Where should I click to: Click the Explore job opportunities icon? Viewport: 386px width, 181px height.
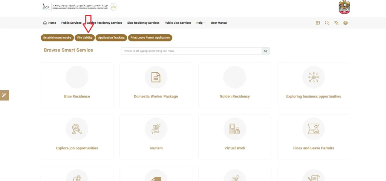[x=77, y=129]
